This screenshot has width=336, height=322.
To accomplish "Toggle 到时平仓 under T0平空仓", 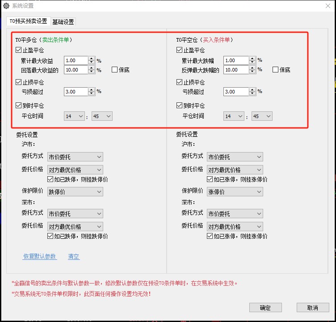I will (x=179, y=106).
